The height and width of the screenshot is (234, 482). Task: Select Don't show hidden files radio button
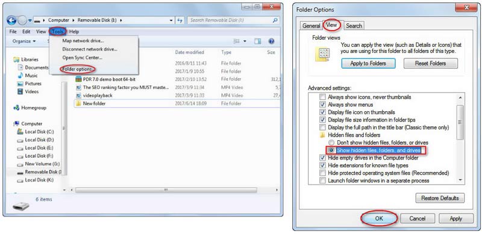point(331,143)
